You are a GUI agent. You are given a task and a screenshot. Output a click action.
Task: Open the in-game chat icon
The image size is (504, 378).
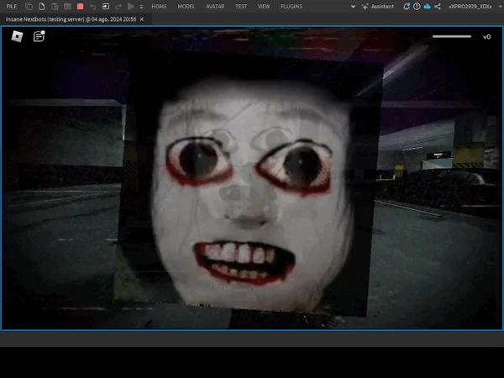tap(39, 36)
